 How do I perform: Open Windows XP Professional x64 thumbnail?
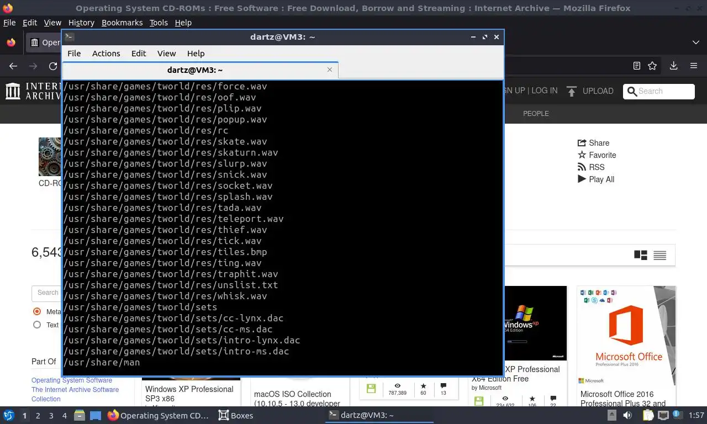point(535,323)
